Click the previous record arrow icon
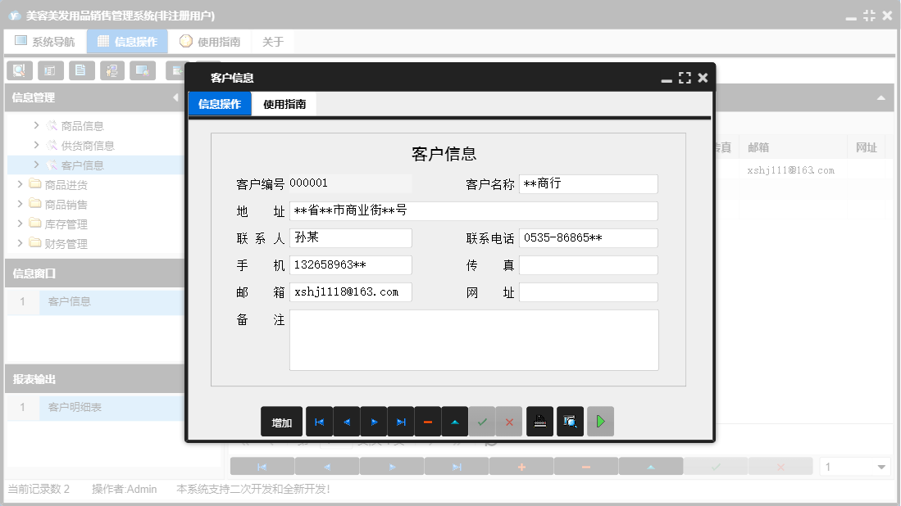 coord(347,421)
